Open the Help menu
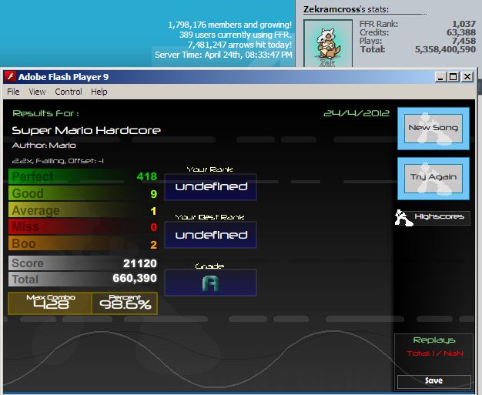The width and height of the screenshot is (482, 395). pos(99,92)
